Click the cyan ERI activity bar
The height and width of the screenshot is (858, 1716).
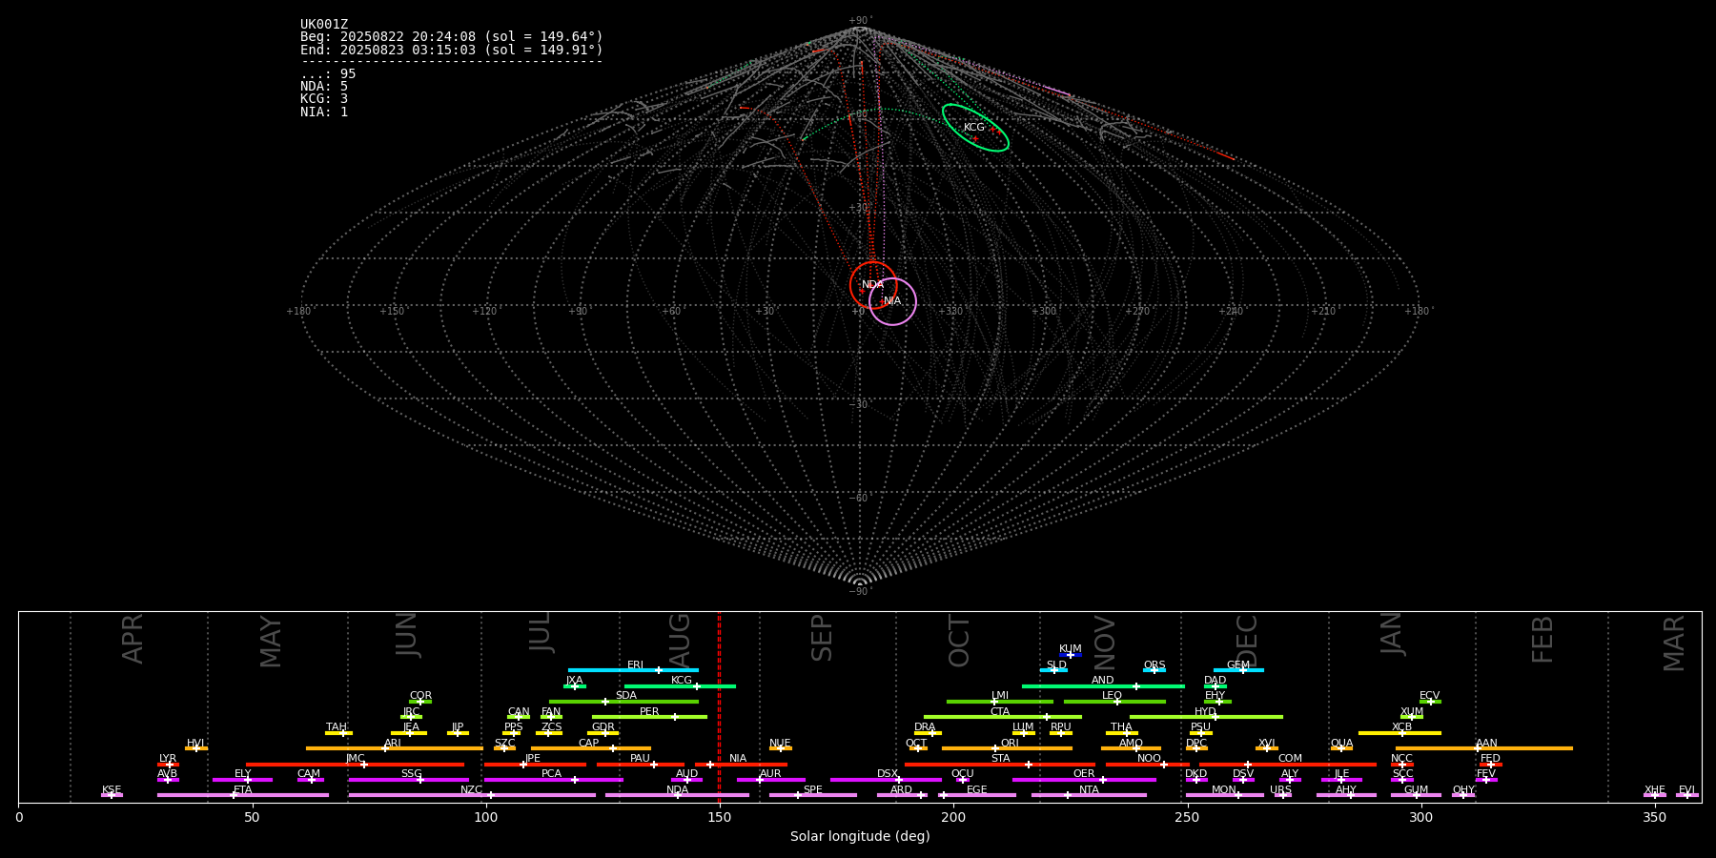point(633,670)
